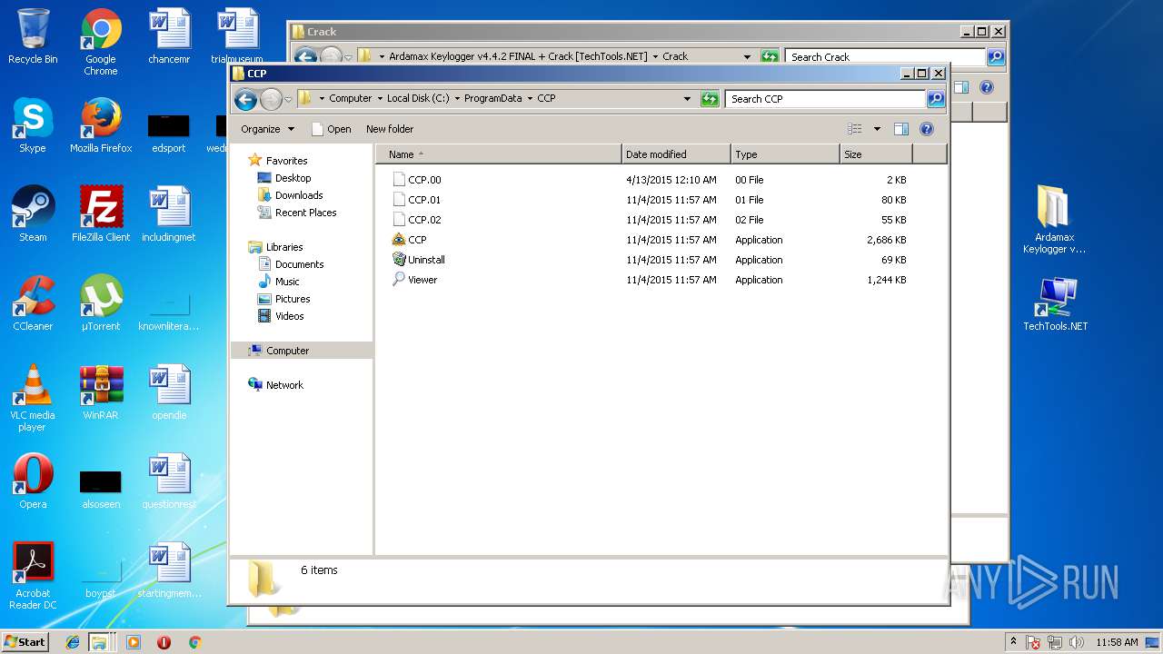Click New folder in toolbar
Screen dimensions: 1163x654
click(x=390, y=129)
